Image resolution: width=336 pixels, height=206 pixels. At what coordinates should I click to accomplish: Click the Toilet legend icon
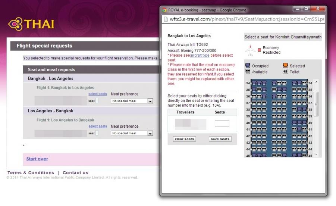tap(285, 72)
